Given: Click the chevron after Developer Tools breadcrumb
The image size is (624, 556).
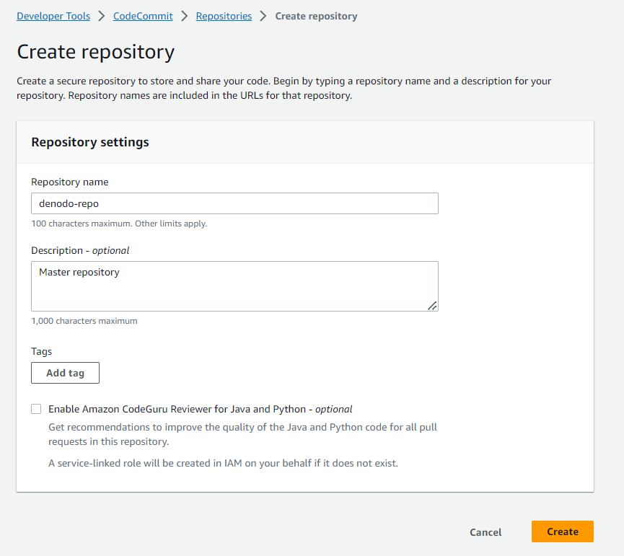Looking at the screenshot, I should pos(102,16).
